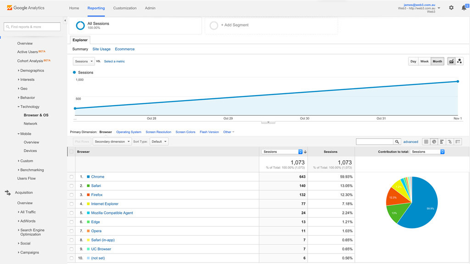Open the Admin tab
This screenshot has height=264, width=470.
pyautogui.click(x=150, y=8)
